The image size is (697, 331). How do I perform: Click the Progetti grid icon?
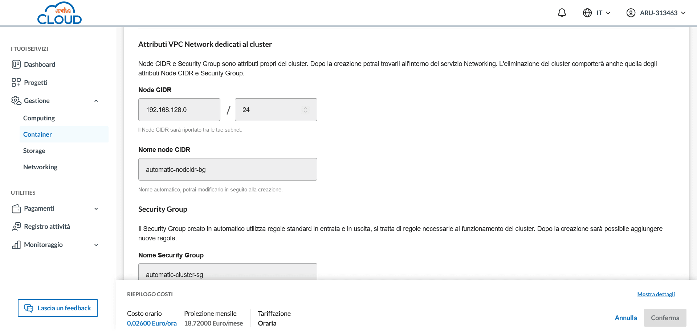[16, 83]
